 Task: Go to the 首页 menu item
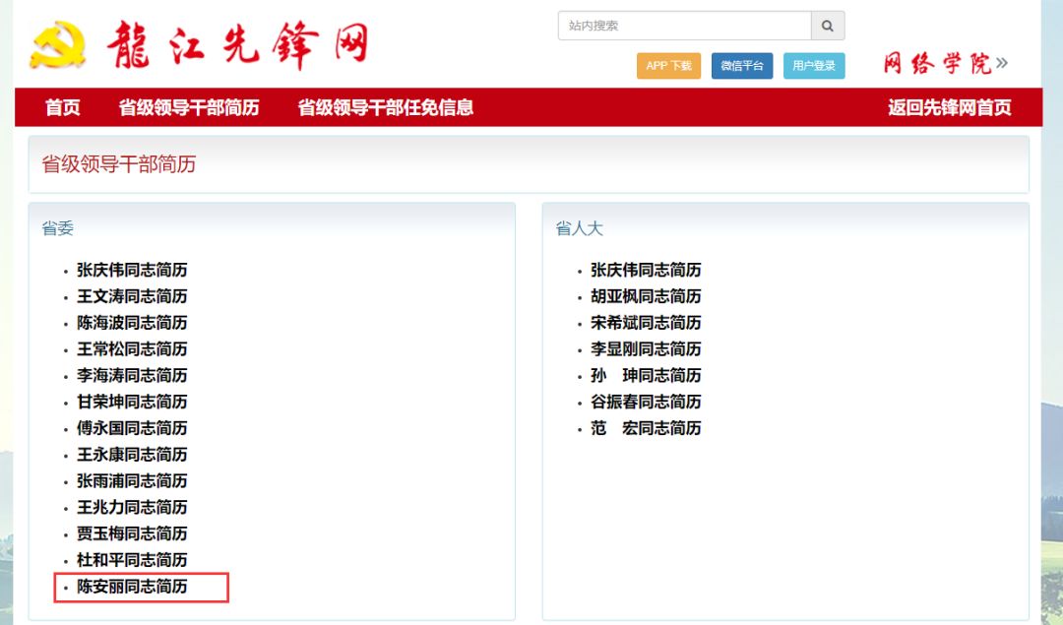(x=63, y=107)
